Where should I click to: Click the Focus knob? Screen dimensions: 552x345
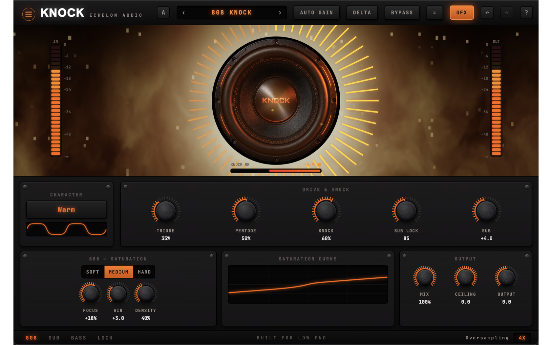pos(91,293)
